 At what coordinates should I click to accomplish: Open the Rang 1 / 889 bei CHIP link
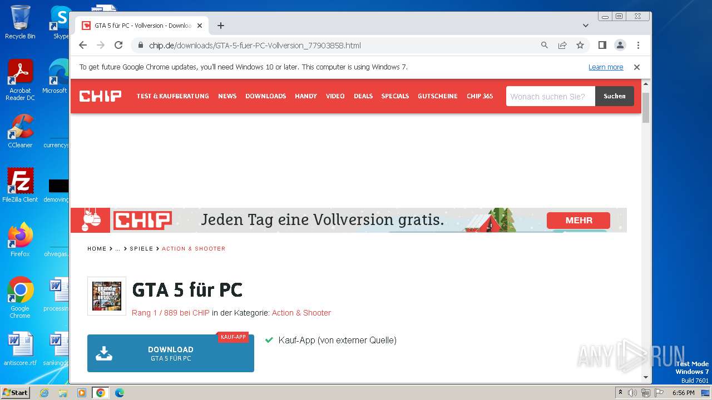pyautogui.click(x=171, y=313)
